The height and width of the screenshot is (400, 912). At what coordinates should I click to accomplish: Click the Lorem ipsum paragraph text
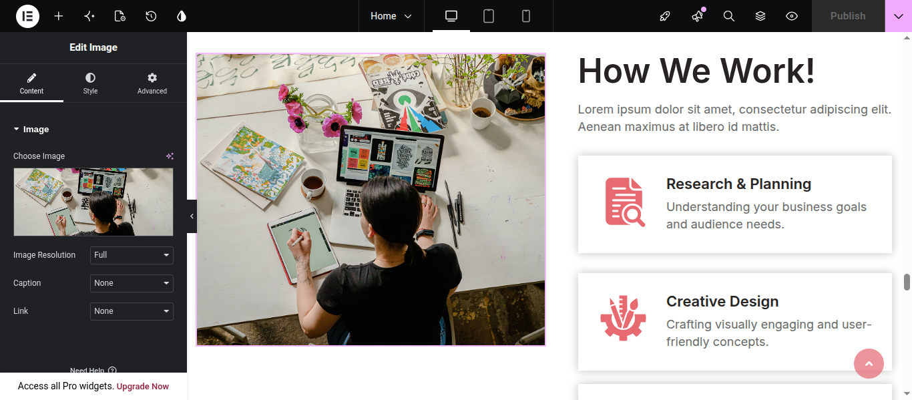pos(734,118)
